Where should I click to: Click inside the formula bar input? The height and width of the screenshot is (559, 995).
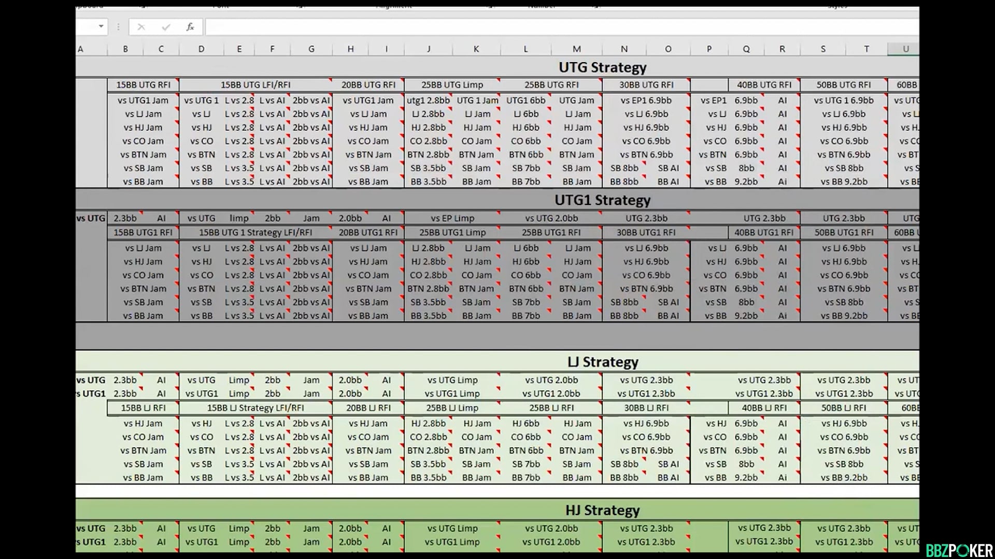[518, 27]
